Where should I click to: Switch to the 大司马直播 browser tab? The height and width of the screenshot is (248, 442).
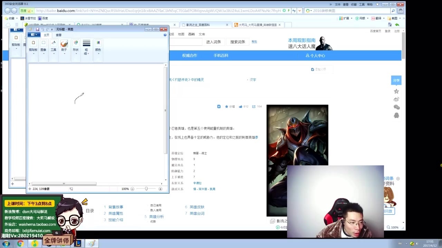tap(257, 25)
